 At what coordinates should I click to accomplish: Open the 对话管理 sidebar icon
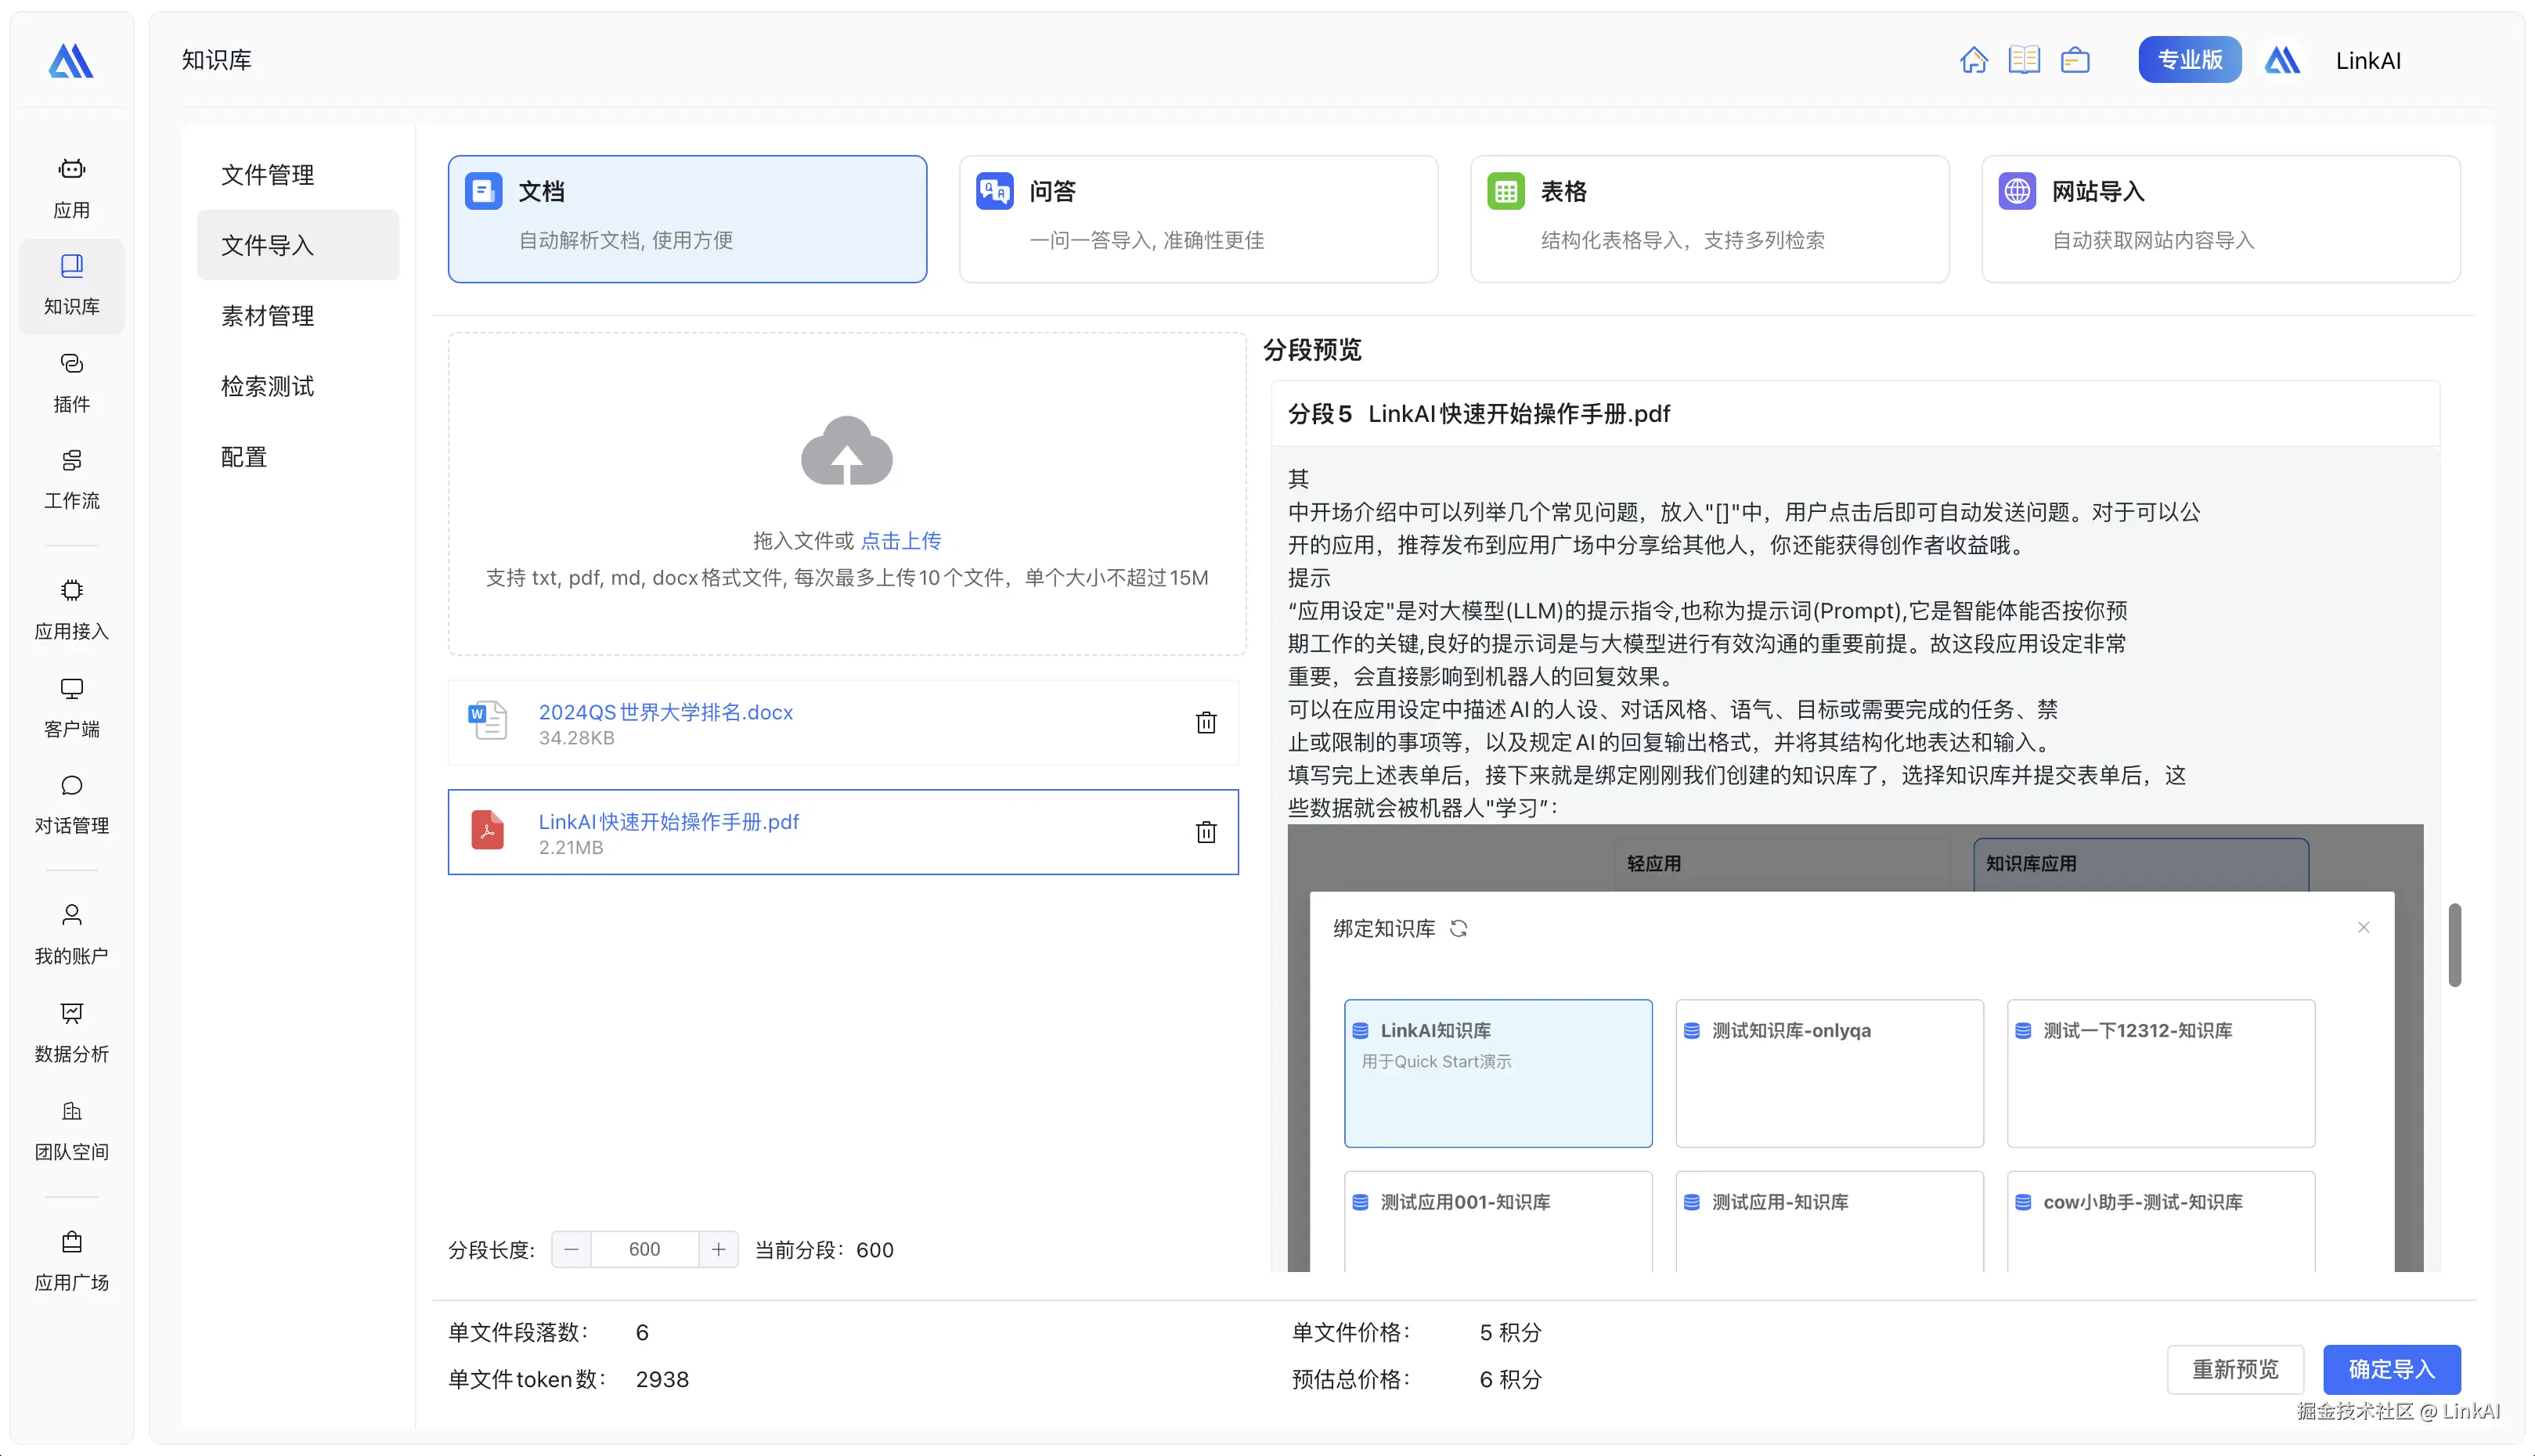(x=71, y=803)
